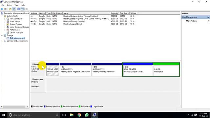Viewport: 210px width, 118px height.
Task: Click the Back arrow toolbar icon
Action: [2, 9]
